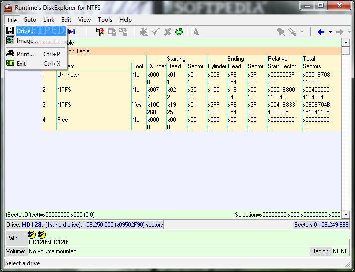Image resolution: width=355 pixels, height=272 pixels.
Task: Click the greyed copy windows toolbar icon
Action: [x=112, y=32]
